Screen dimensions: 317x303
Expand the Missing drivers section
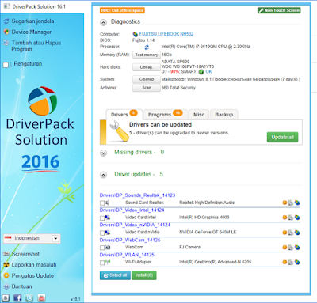pyautogui.click(x=103, y=153)
